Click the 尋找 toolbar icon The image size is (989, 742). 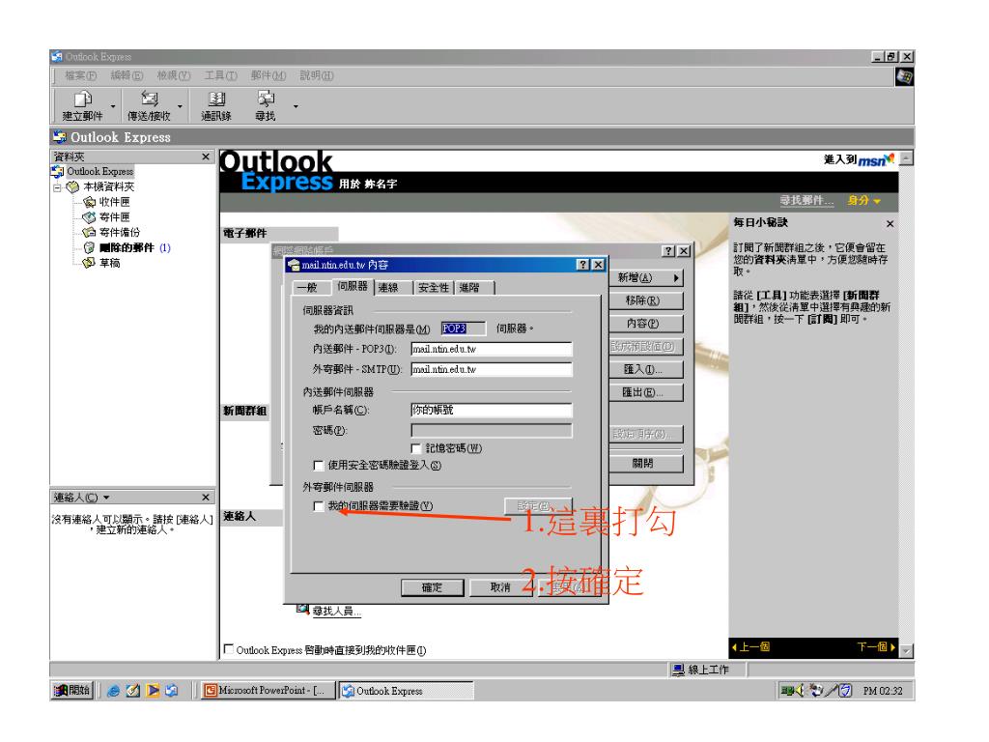point(266,100)
